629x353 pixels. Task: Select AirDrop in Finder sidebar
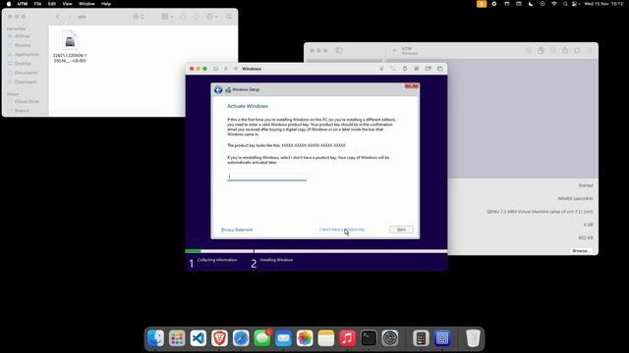coord(22,36)
